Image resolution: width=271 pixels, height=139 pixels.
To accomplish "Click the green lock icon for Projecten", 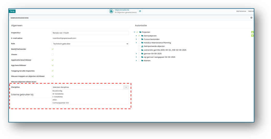I will click(252, 32).
